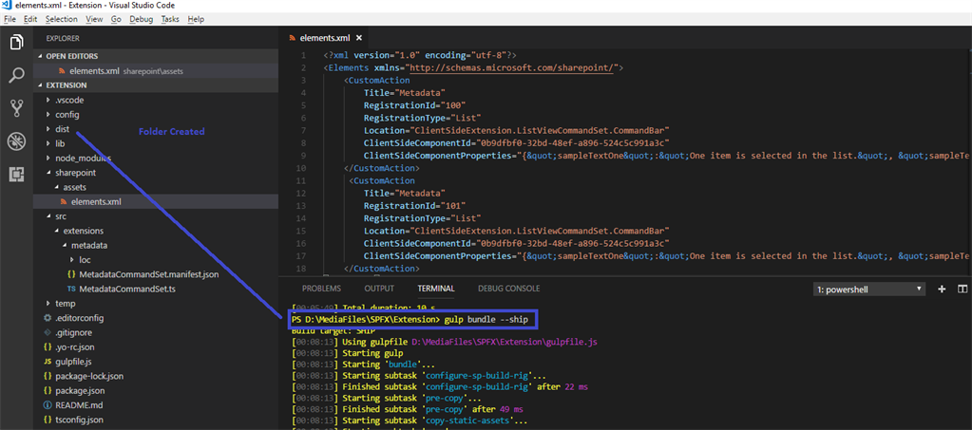Open the File menu
The height and width of the screenshot is (430, 972).
tap(10, 19)
